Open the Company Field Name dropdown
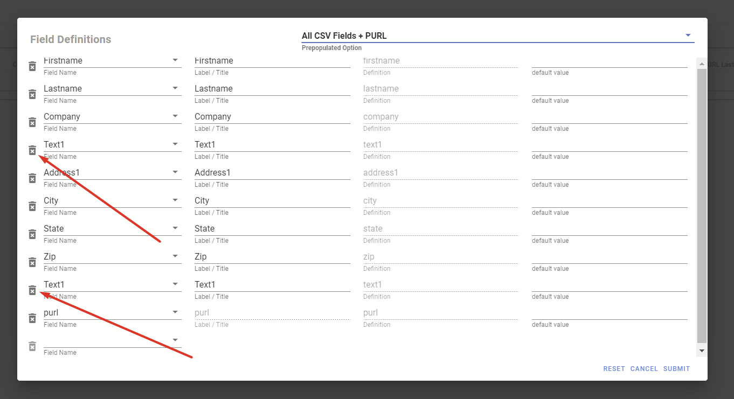The image size is (734, 399). pos(112,117)
